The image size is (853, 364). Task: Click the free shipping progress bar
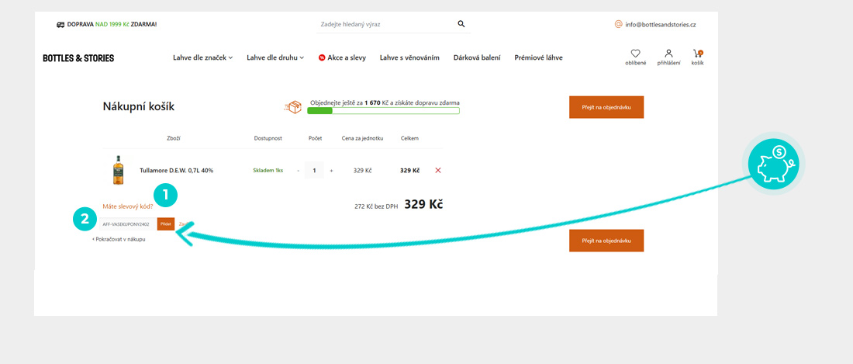click(383, 111)
